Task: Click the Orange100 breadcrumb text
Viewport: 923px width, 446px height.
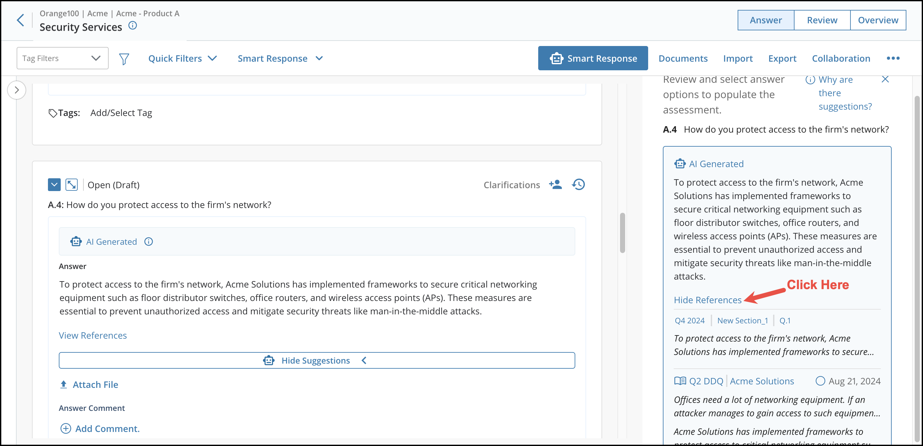Action: (x=59, y=13)
